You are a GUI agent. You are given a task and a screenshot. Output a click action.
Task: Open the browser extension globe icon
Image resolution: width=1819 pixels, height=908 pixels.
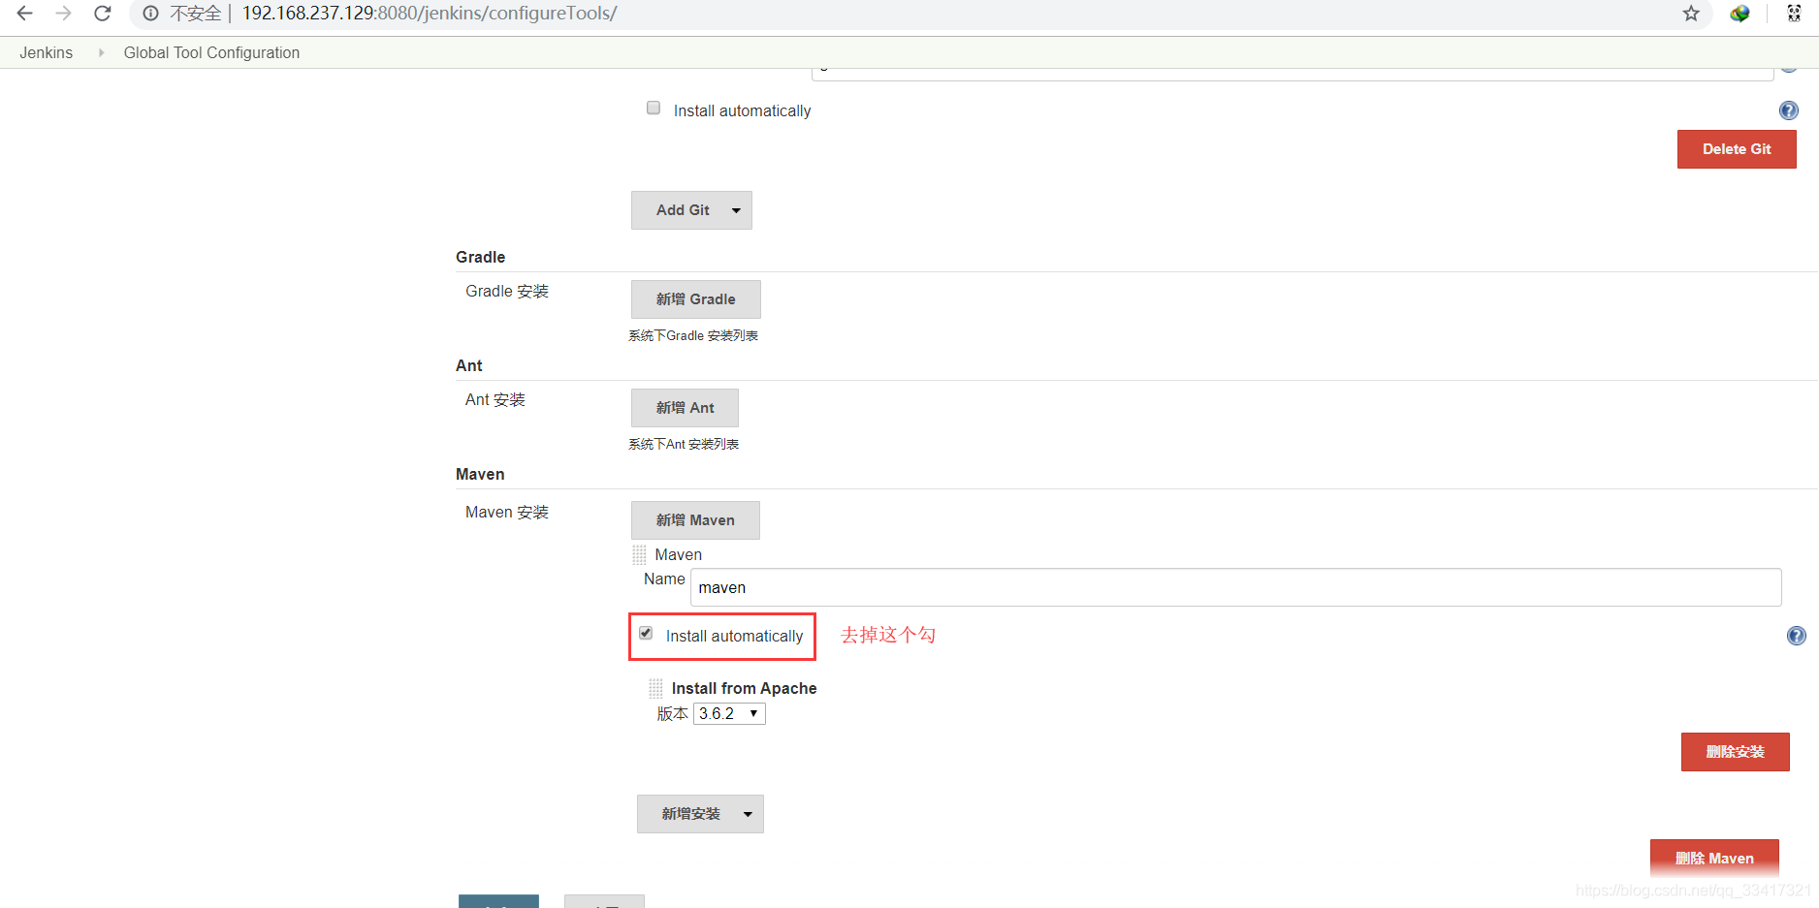tap(1739, 14)
